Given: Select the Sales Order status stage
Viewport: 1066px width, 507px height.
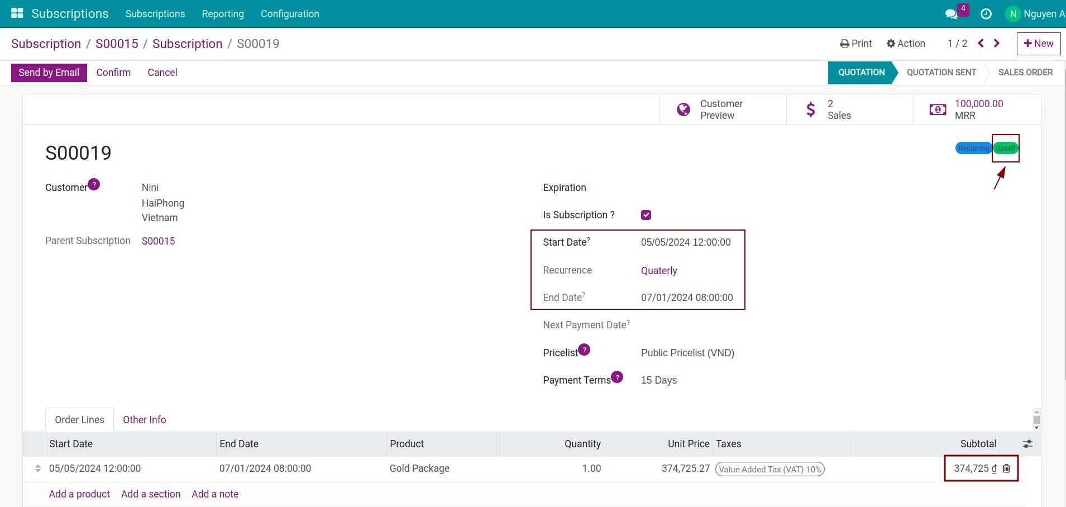Looking at the screenshot, I should pyautogui.click(x=1025, y=73).
